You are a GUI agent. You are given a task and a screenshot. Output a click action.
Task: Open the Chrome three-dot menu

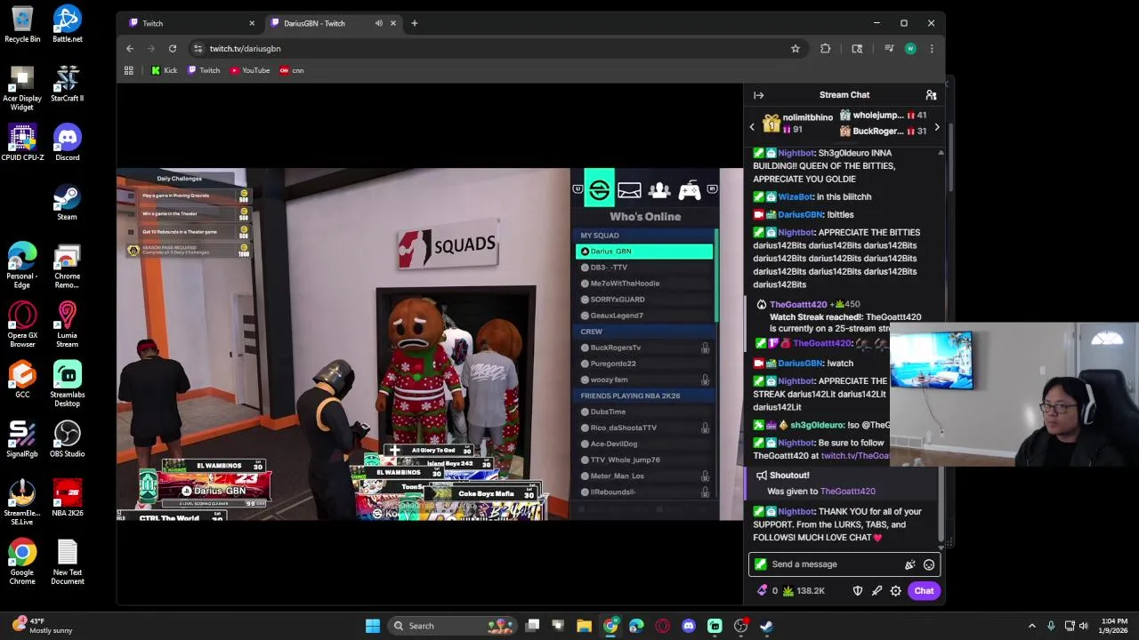tap(932, 49)
